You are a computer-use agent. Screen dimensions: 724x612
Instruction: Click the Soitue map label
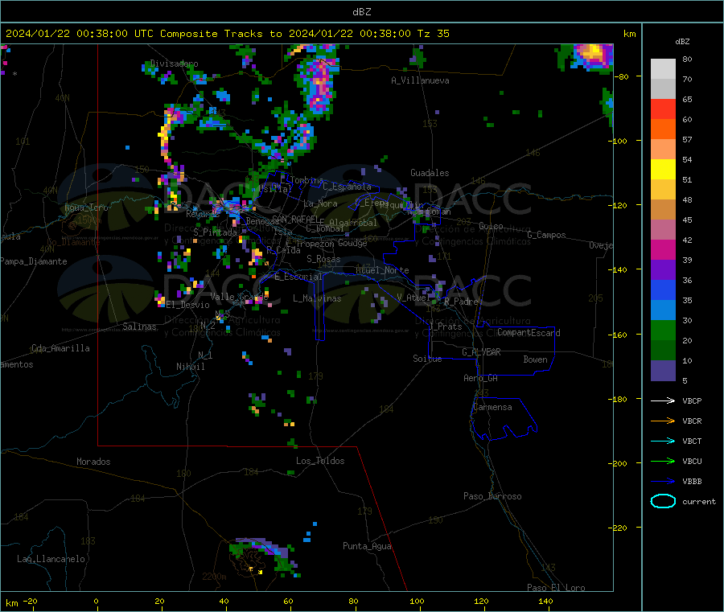[427, 359]
